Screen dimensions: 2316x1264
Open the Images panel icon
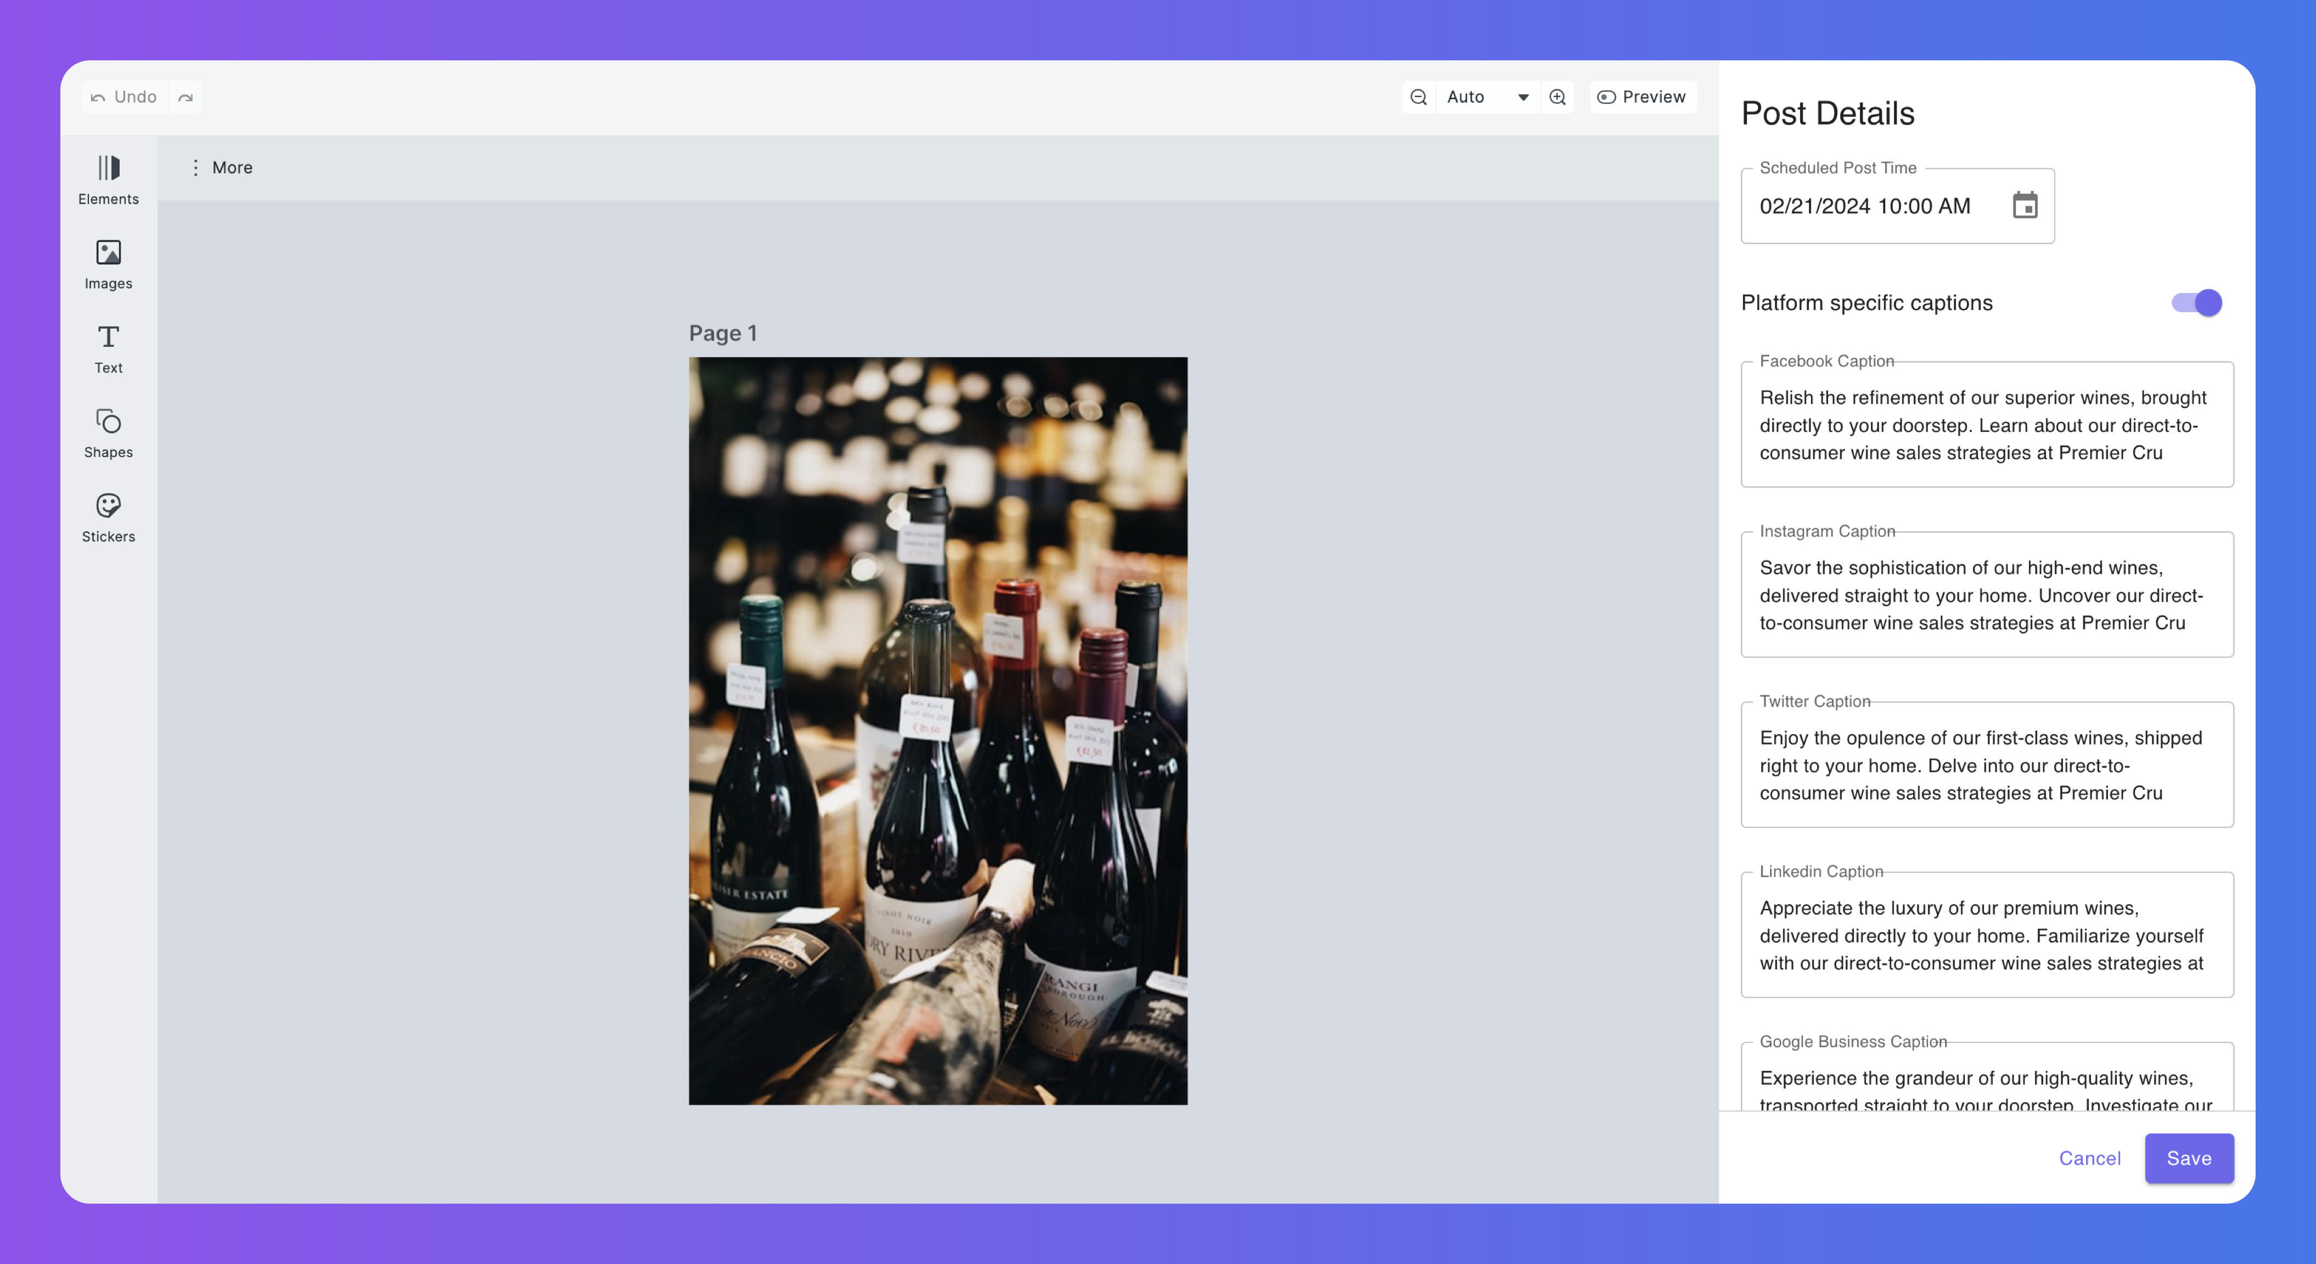[108, 252]
